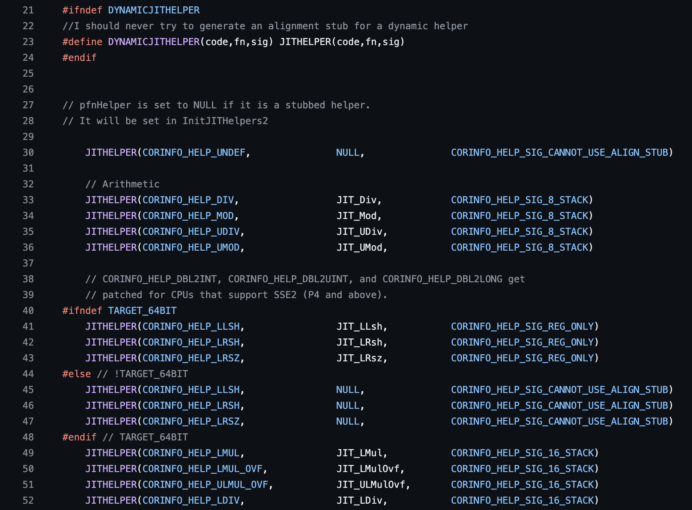Viewport: 692px width, 510px height.
Task: Select the JIT_LRsz identifier
Action: click(359, 358)
